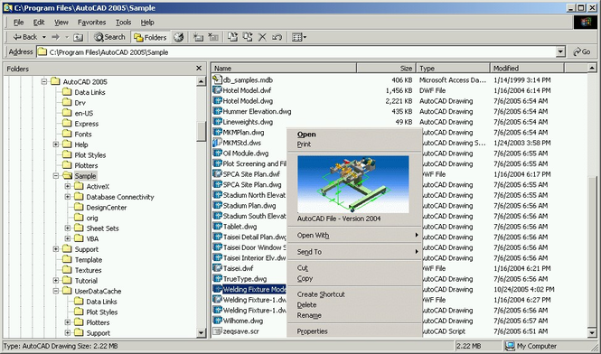
Task: Select the Plot Styles folder under AutoCAD 2005
Action: 90,154
